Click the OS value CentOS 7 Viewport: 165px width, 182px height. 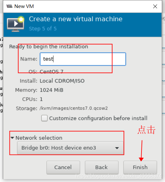click(51, 72)
